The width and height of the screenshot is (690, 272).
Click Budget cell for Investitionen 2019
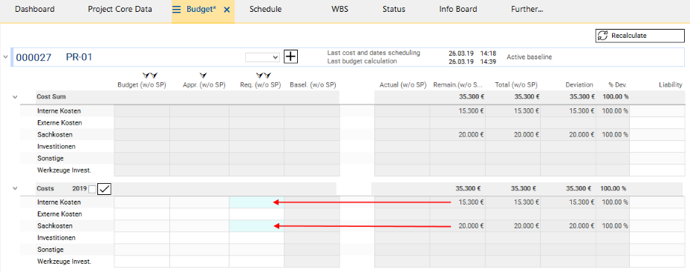[142, 238]
